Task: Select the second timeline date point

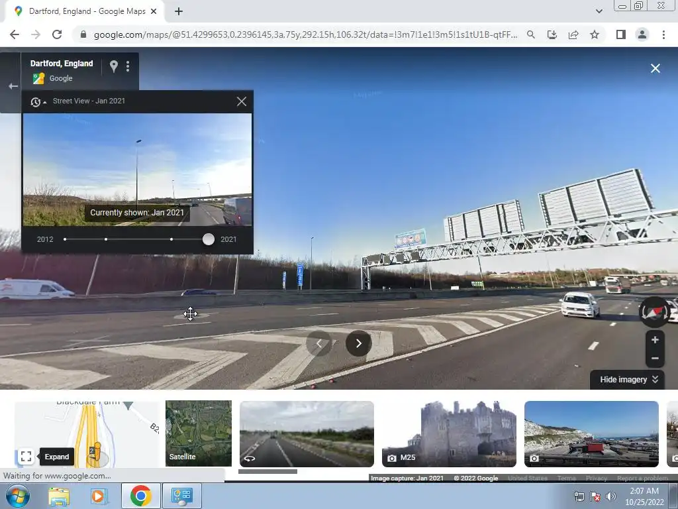Action: [x=106, y=239]
